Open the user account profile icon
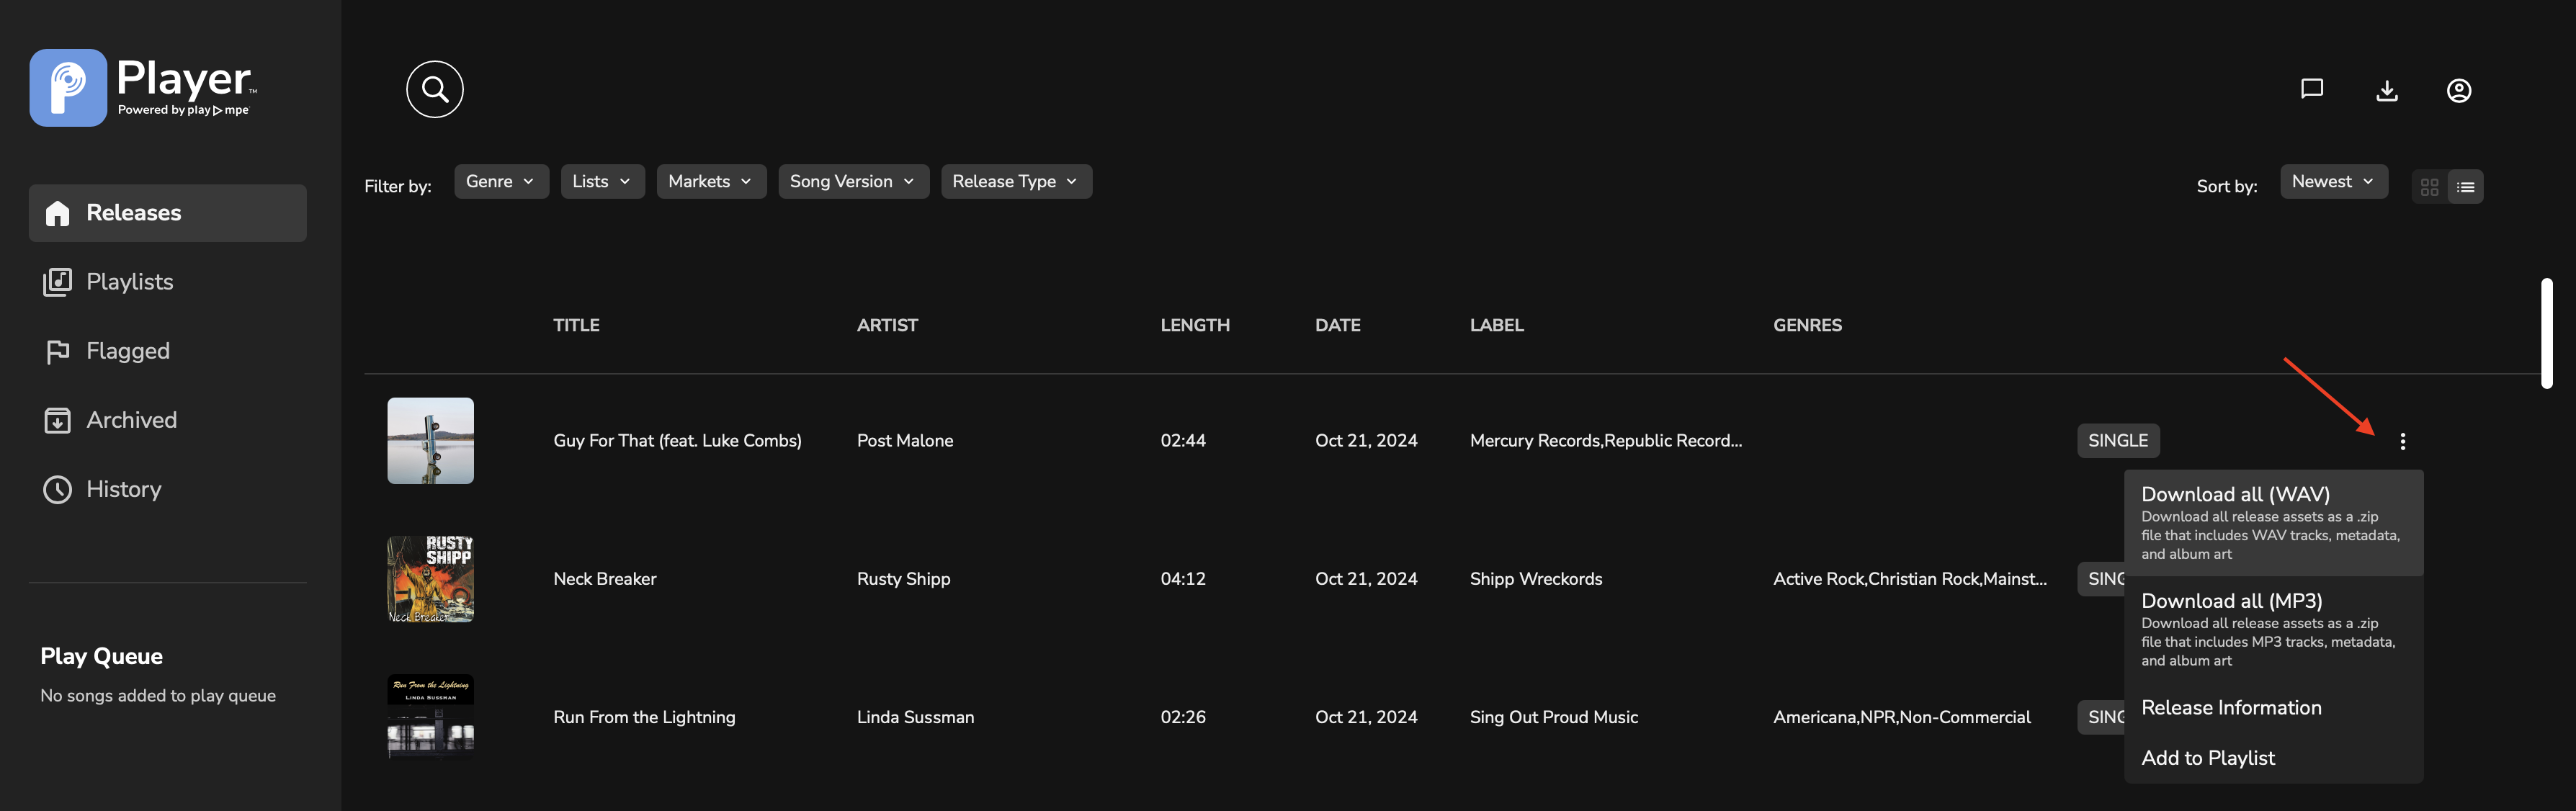The image size is (2576, 811). tap(2458, 90)
